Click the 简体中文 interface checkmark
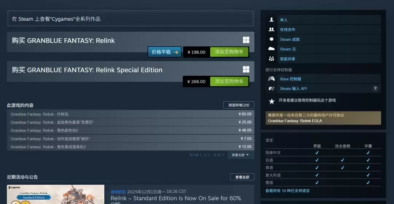 (x=317, y=153)
